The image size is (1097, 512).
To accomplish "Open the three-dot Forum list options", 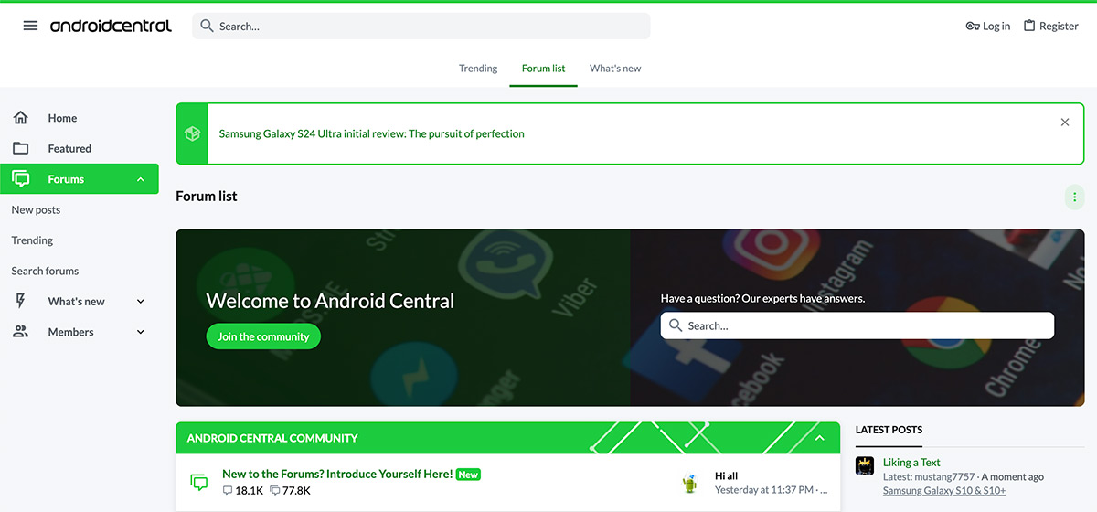I will (1074, 197).
